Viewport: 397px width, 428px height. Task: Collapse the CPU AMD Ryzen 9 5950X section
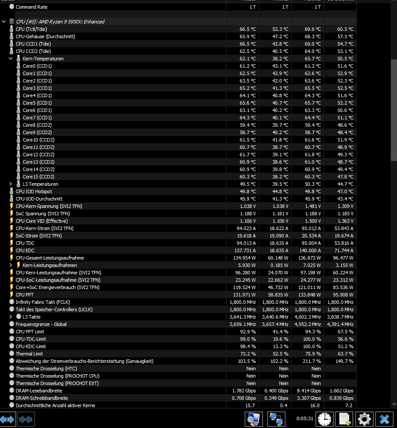[x=4, y=22]
